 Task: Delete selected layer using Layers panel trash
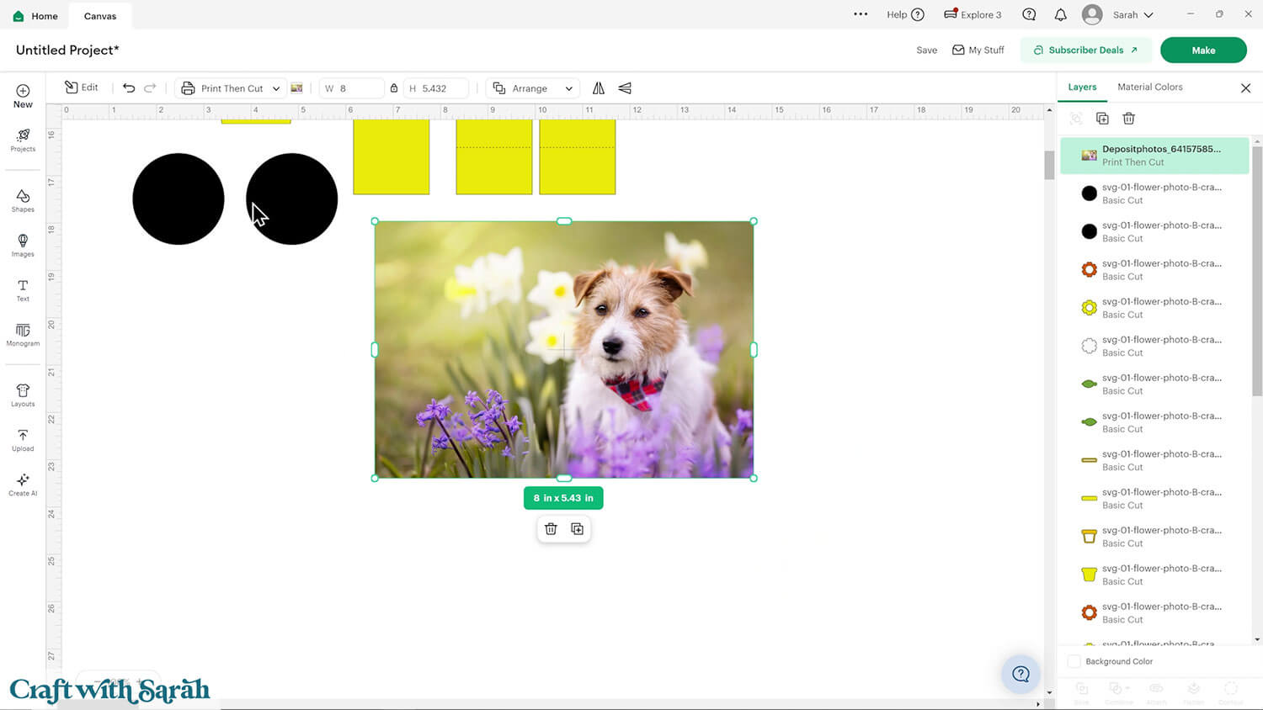click(1128, 119)
